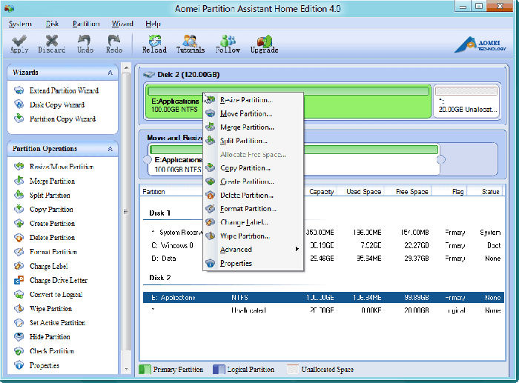Collapse the Wizards panel
Image resolution: width=519 pixels, height=383 pixels.
pos(110,73)
